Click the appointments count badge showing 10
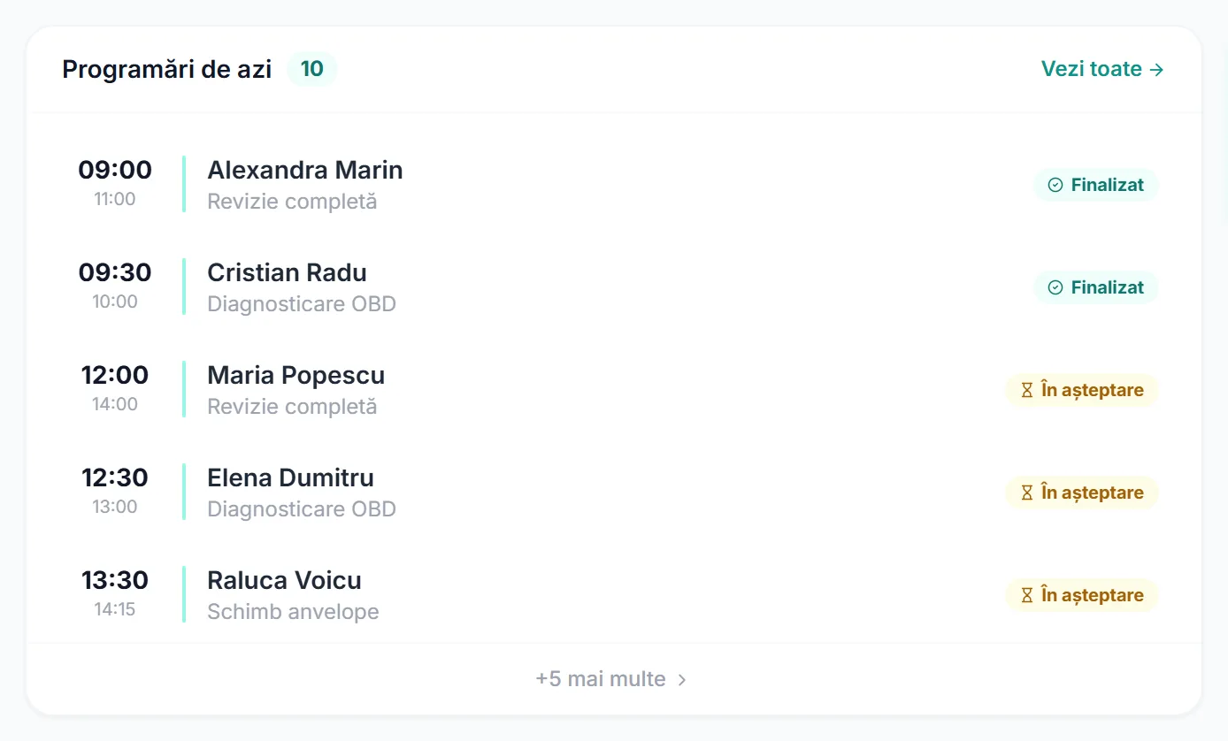This screenshot has width=1228, height=741. pyautogui.click(x=311, y=69)
